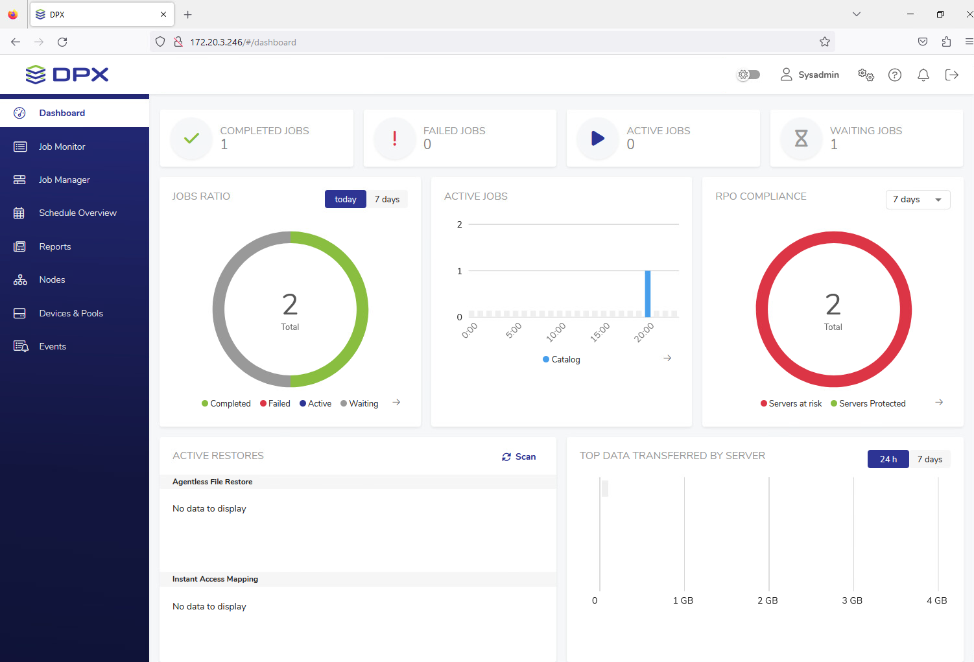
Task: Open the RPO Compliance 7 days dropdown
Action: [x=918, y=200]
